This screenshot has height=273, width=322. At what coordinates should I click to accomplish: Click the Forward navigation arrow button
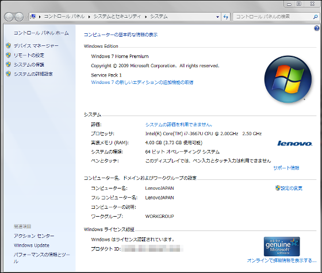pyautogui.click(x=19, y=17)
